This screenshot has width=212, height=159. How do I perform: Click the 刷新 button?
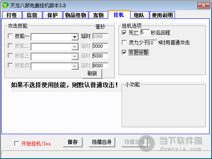coord(92,74)
